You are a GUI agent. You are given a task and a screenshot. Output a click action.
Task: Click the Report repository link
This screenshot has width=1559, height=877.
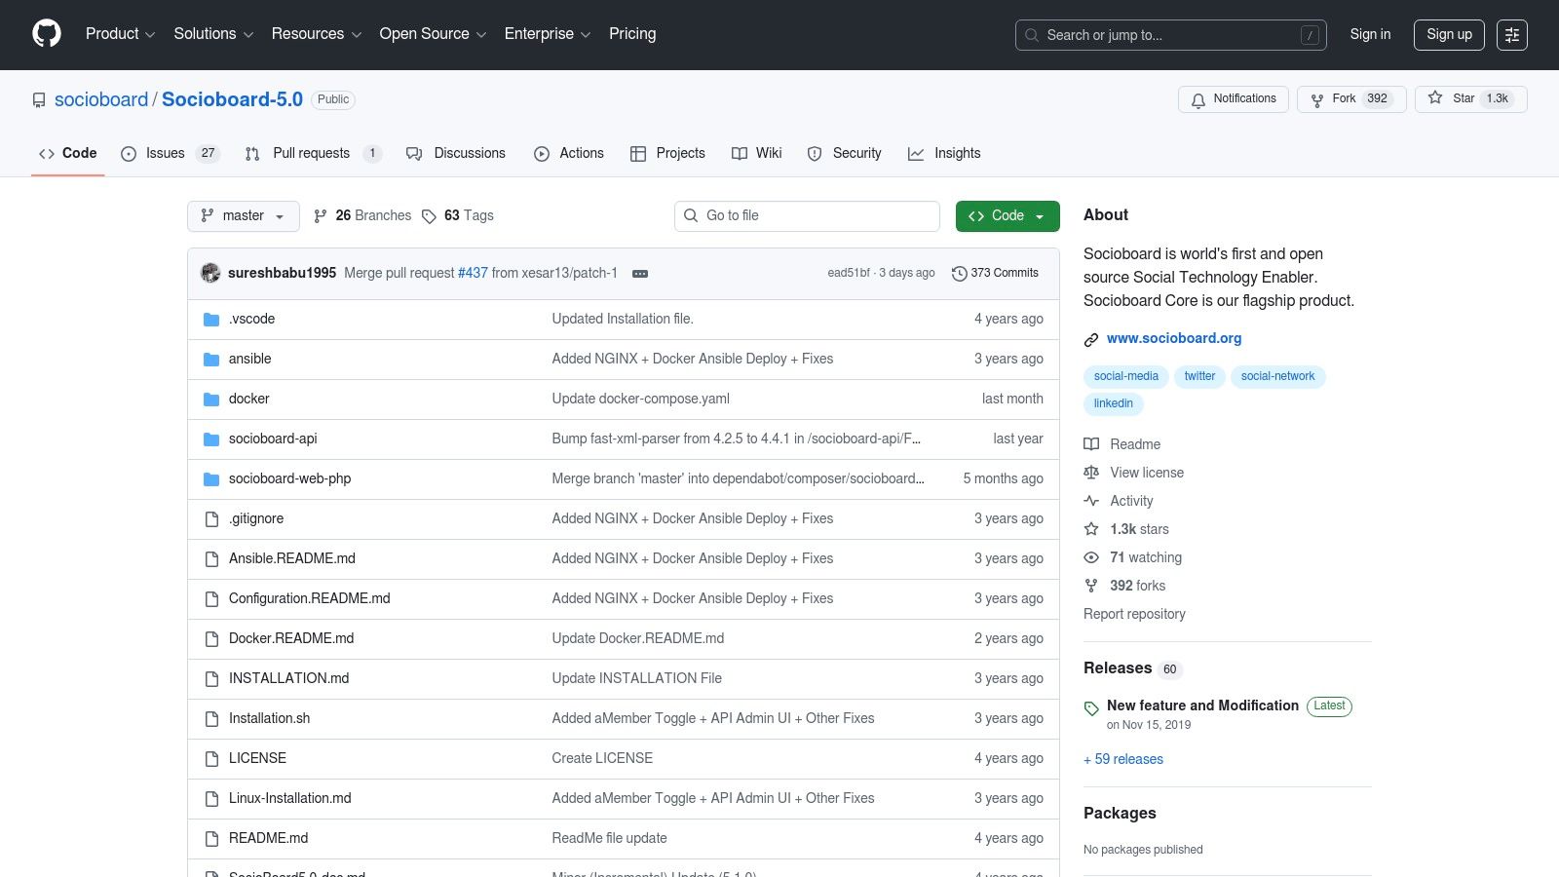[x=1134, y=614]
